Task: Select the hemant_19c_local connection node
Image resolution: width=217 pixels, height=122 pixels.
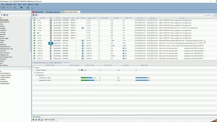Action: (4, 20)
